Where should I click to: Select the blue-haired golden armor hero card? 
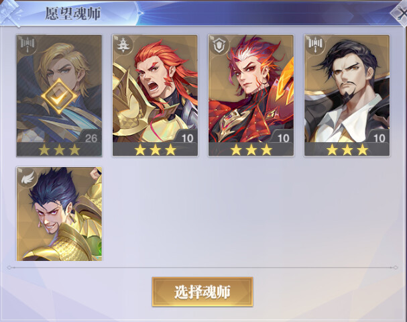(59, 214)
